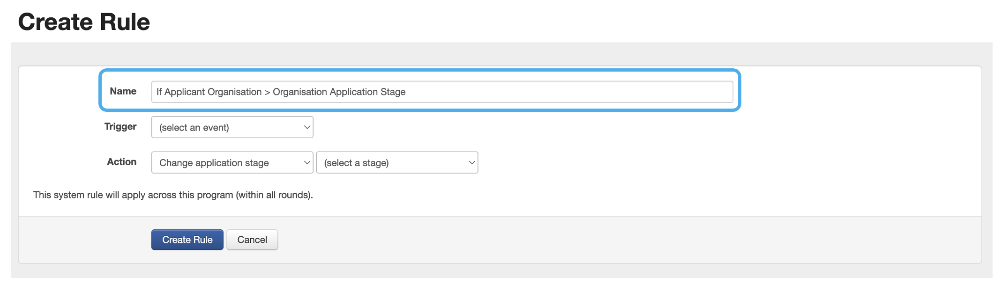Cancel the rule creation
The width and height of the screenshot is (1001, 292).
click(x=252, y=240)
